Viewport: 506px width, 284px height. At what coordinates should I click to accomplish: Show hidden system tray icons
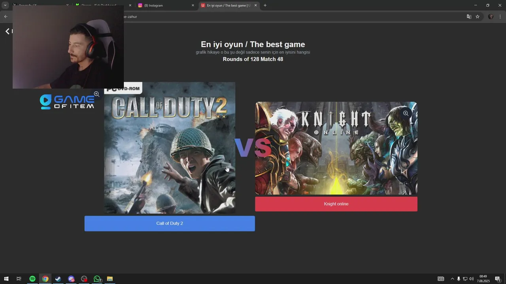point(452,279)
